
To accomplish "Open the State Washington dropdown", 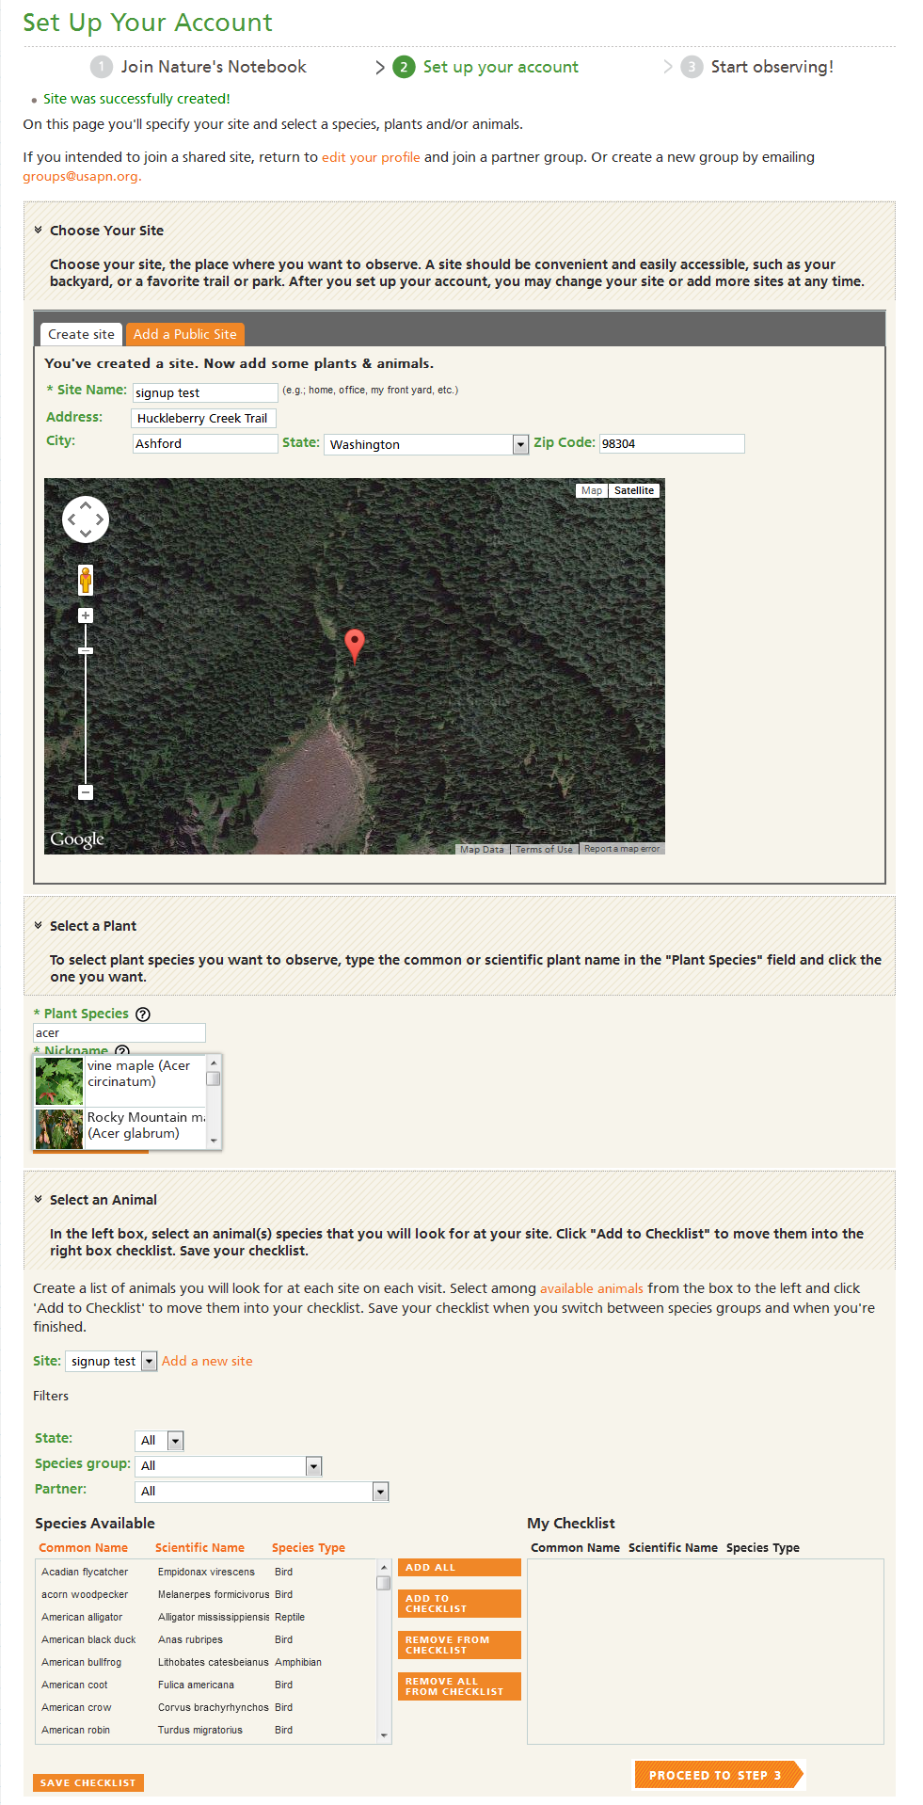I will click(x=426, y=444).
